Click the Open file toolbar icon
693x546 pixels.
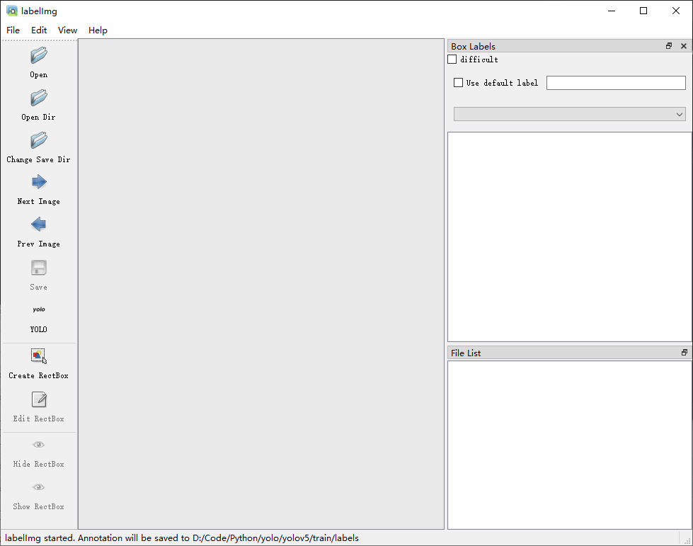[x=38, y=56]
